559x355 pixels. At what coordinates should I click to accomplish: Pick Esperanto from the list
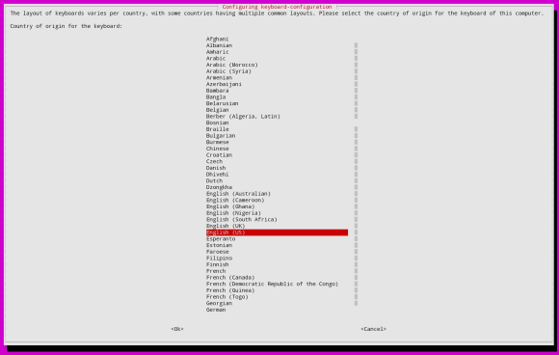(x=221, y=238)
